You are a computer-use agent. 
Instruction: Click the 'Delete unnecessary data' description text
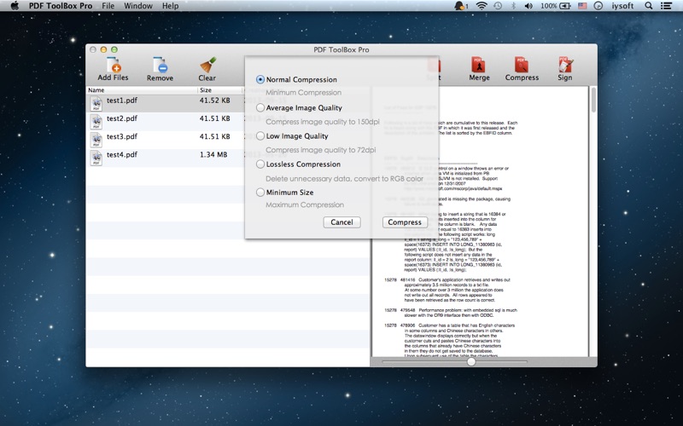pos(344,179)
